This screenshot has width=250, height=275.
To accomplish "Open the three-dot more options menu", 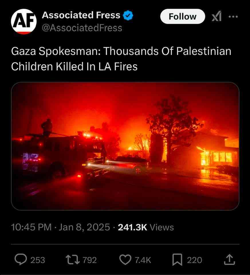I will click(233, 17).
